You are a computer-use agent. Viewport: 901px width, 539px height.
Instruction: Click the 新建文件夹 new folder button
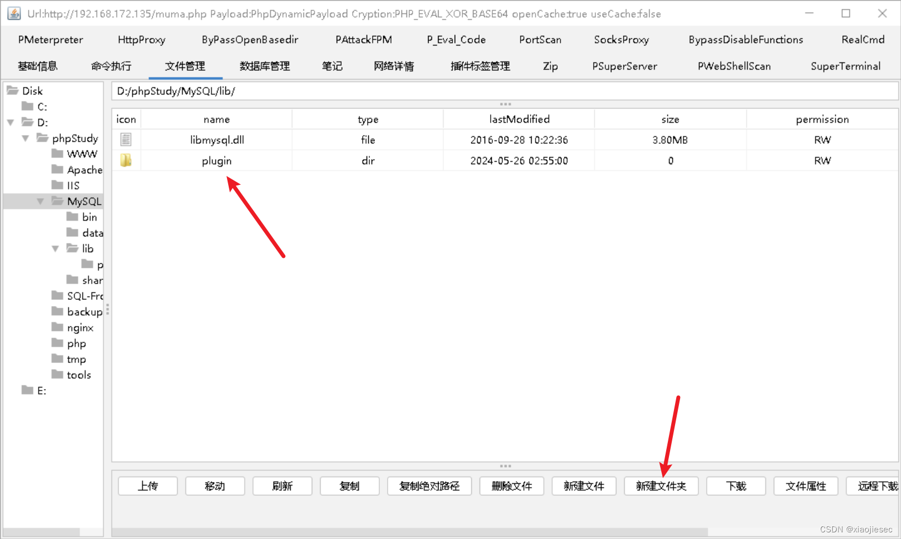point(661,486)
